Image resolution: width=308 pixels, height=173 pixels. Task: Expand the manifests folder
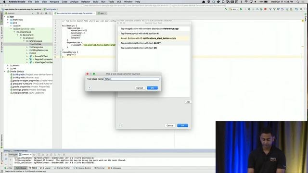[8, 20]
